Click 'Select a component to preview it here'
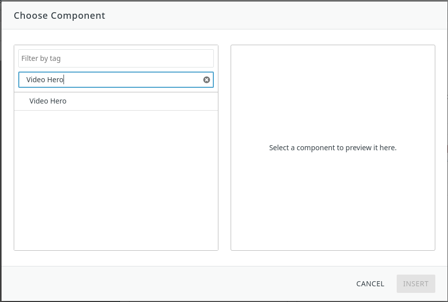This screenshot has height=302, width=448. (x=333, y=148)
